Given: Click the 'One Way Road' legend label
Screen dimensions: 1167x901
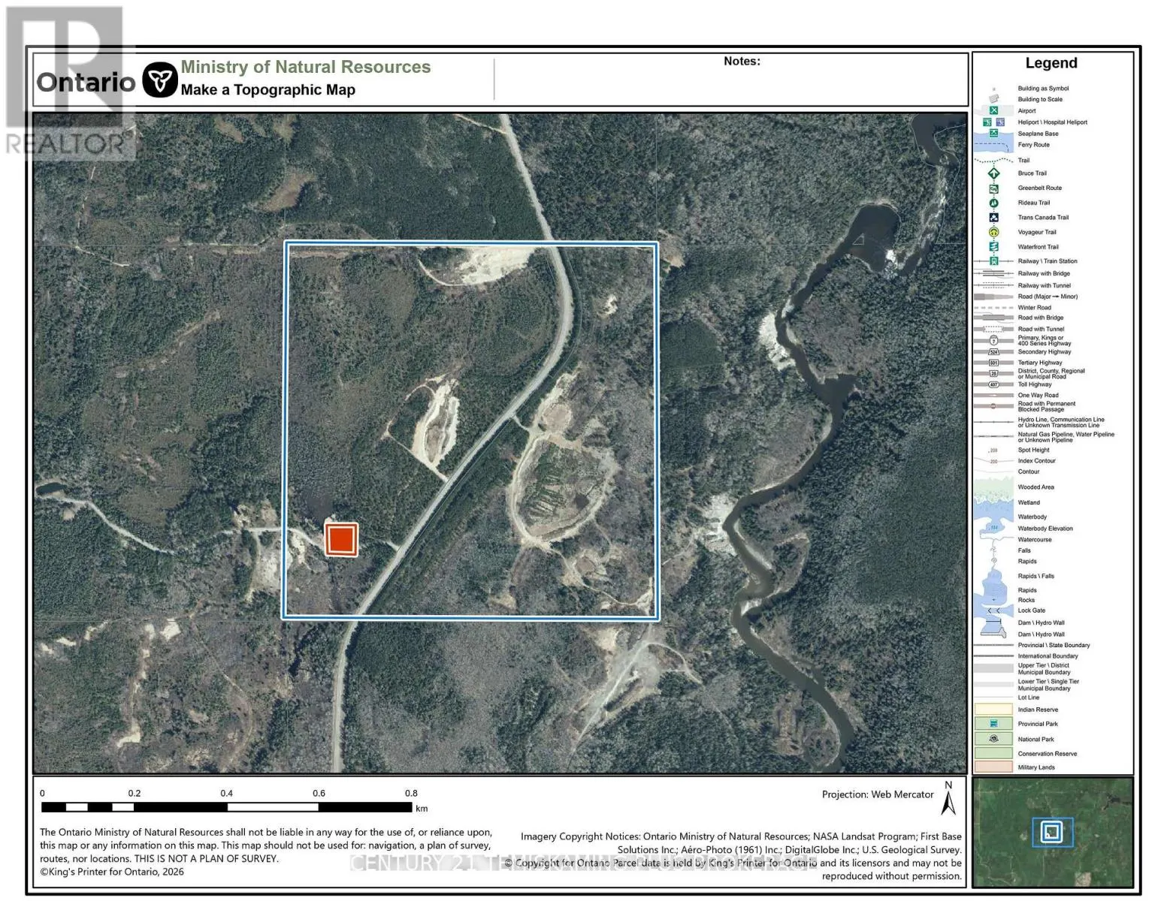Looking at the screenshot, I should (x=1038, y=395).
